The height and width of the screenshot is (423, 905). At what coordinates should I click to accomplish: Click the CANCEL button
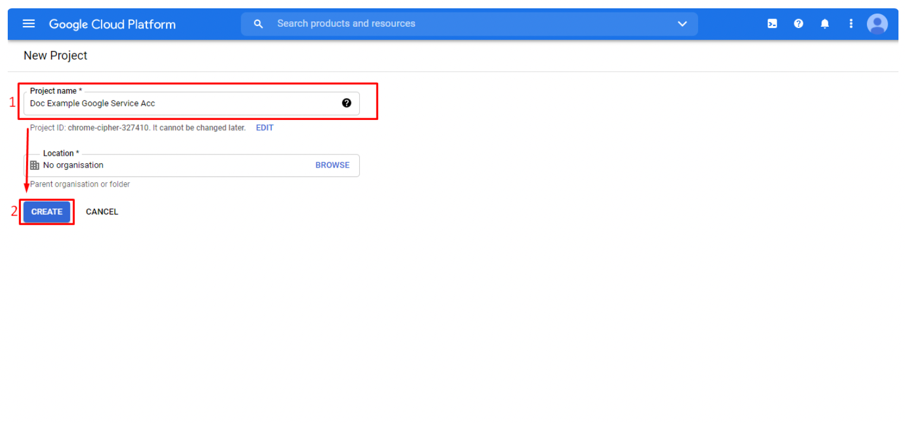102,211
